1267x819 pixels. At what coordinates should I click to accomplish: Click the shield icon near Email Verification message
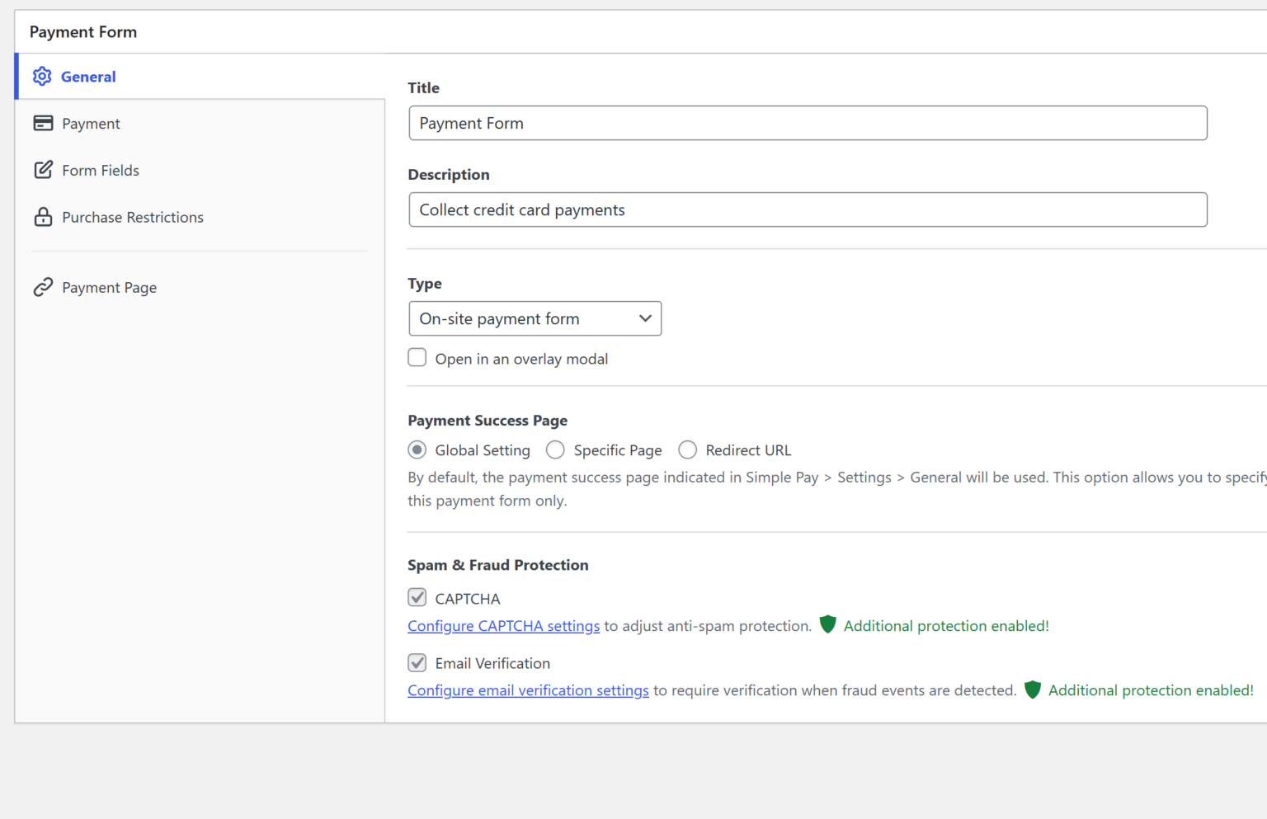click(x=1032, y=690)
